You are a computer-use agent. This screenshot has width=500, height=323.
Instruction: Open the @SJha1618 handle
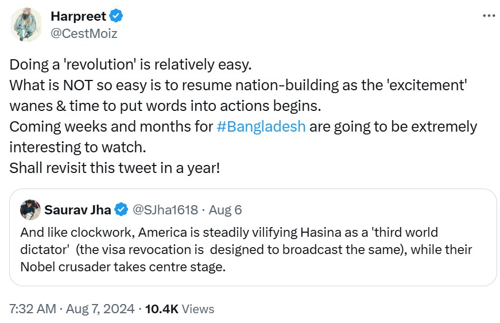click(x=165, y=210)
